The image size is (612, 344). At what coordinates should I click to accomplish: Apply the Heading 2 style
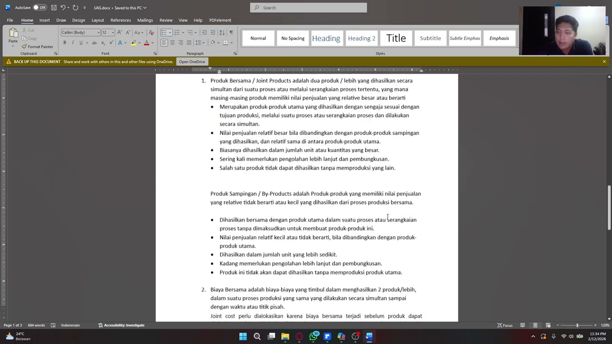[361, 38]
